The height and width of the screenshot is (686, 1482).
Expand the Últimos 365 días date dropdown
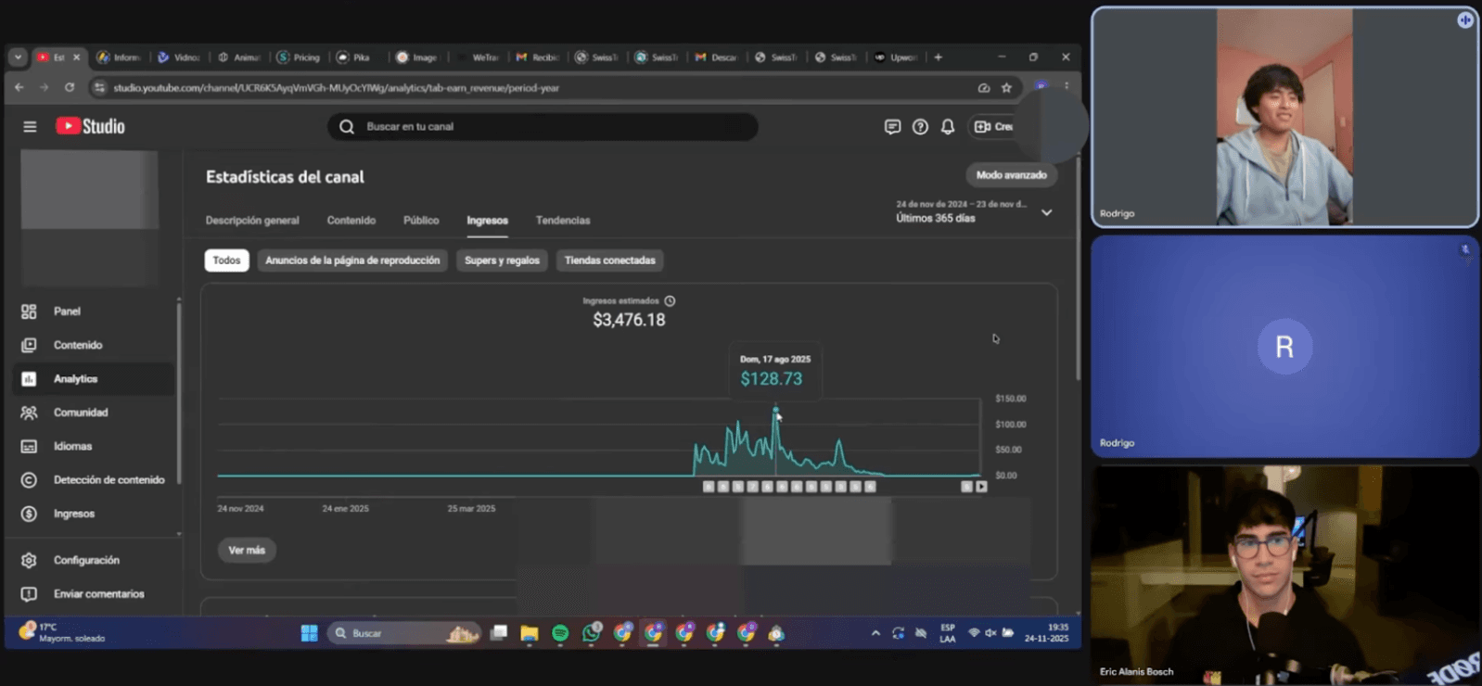[x=1046, y=213]
